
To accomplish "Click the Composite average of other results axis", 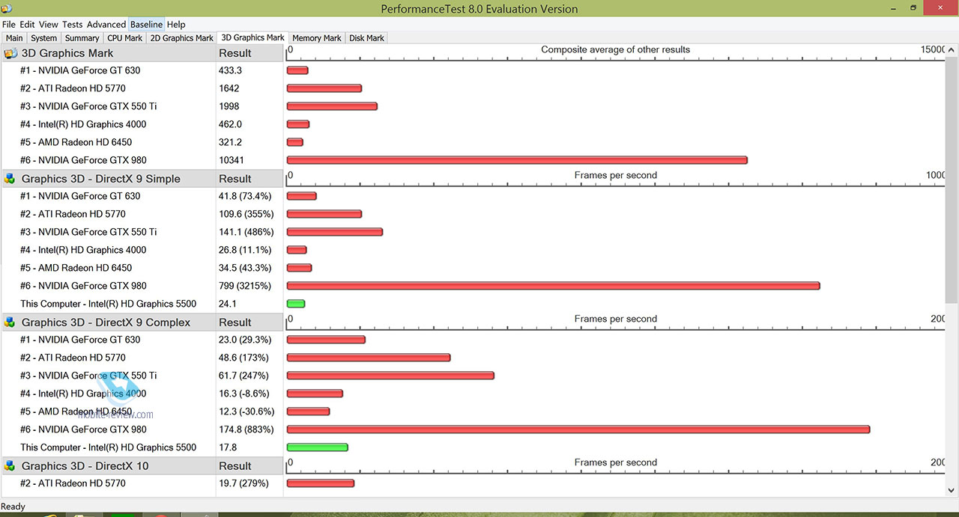I will (x=615, y=52).
